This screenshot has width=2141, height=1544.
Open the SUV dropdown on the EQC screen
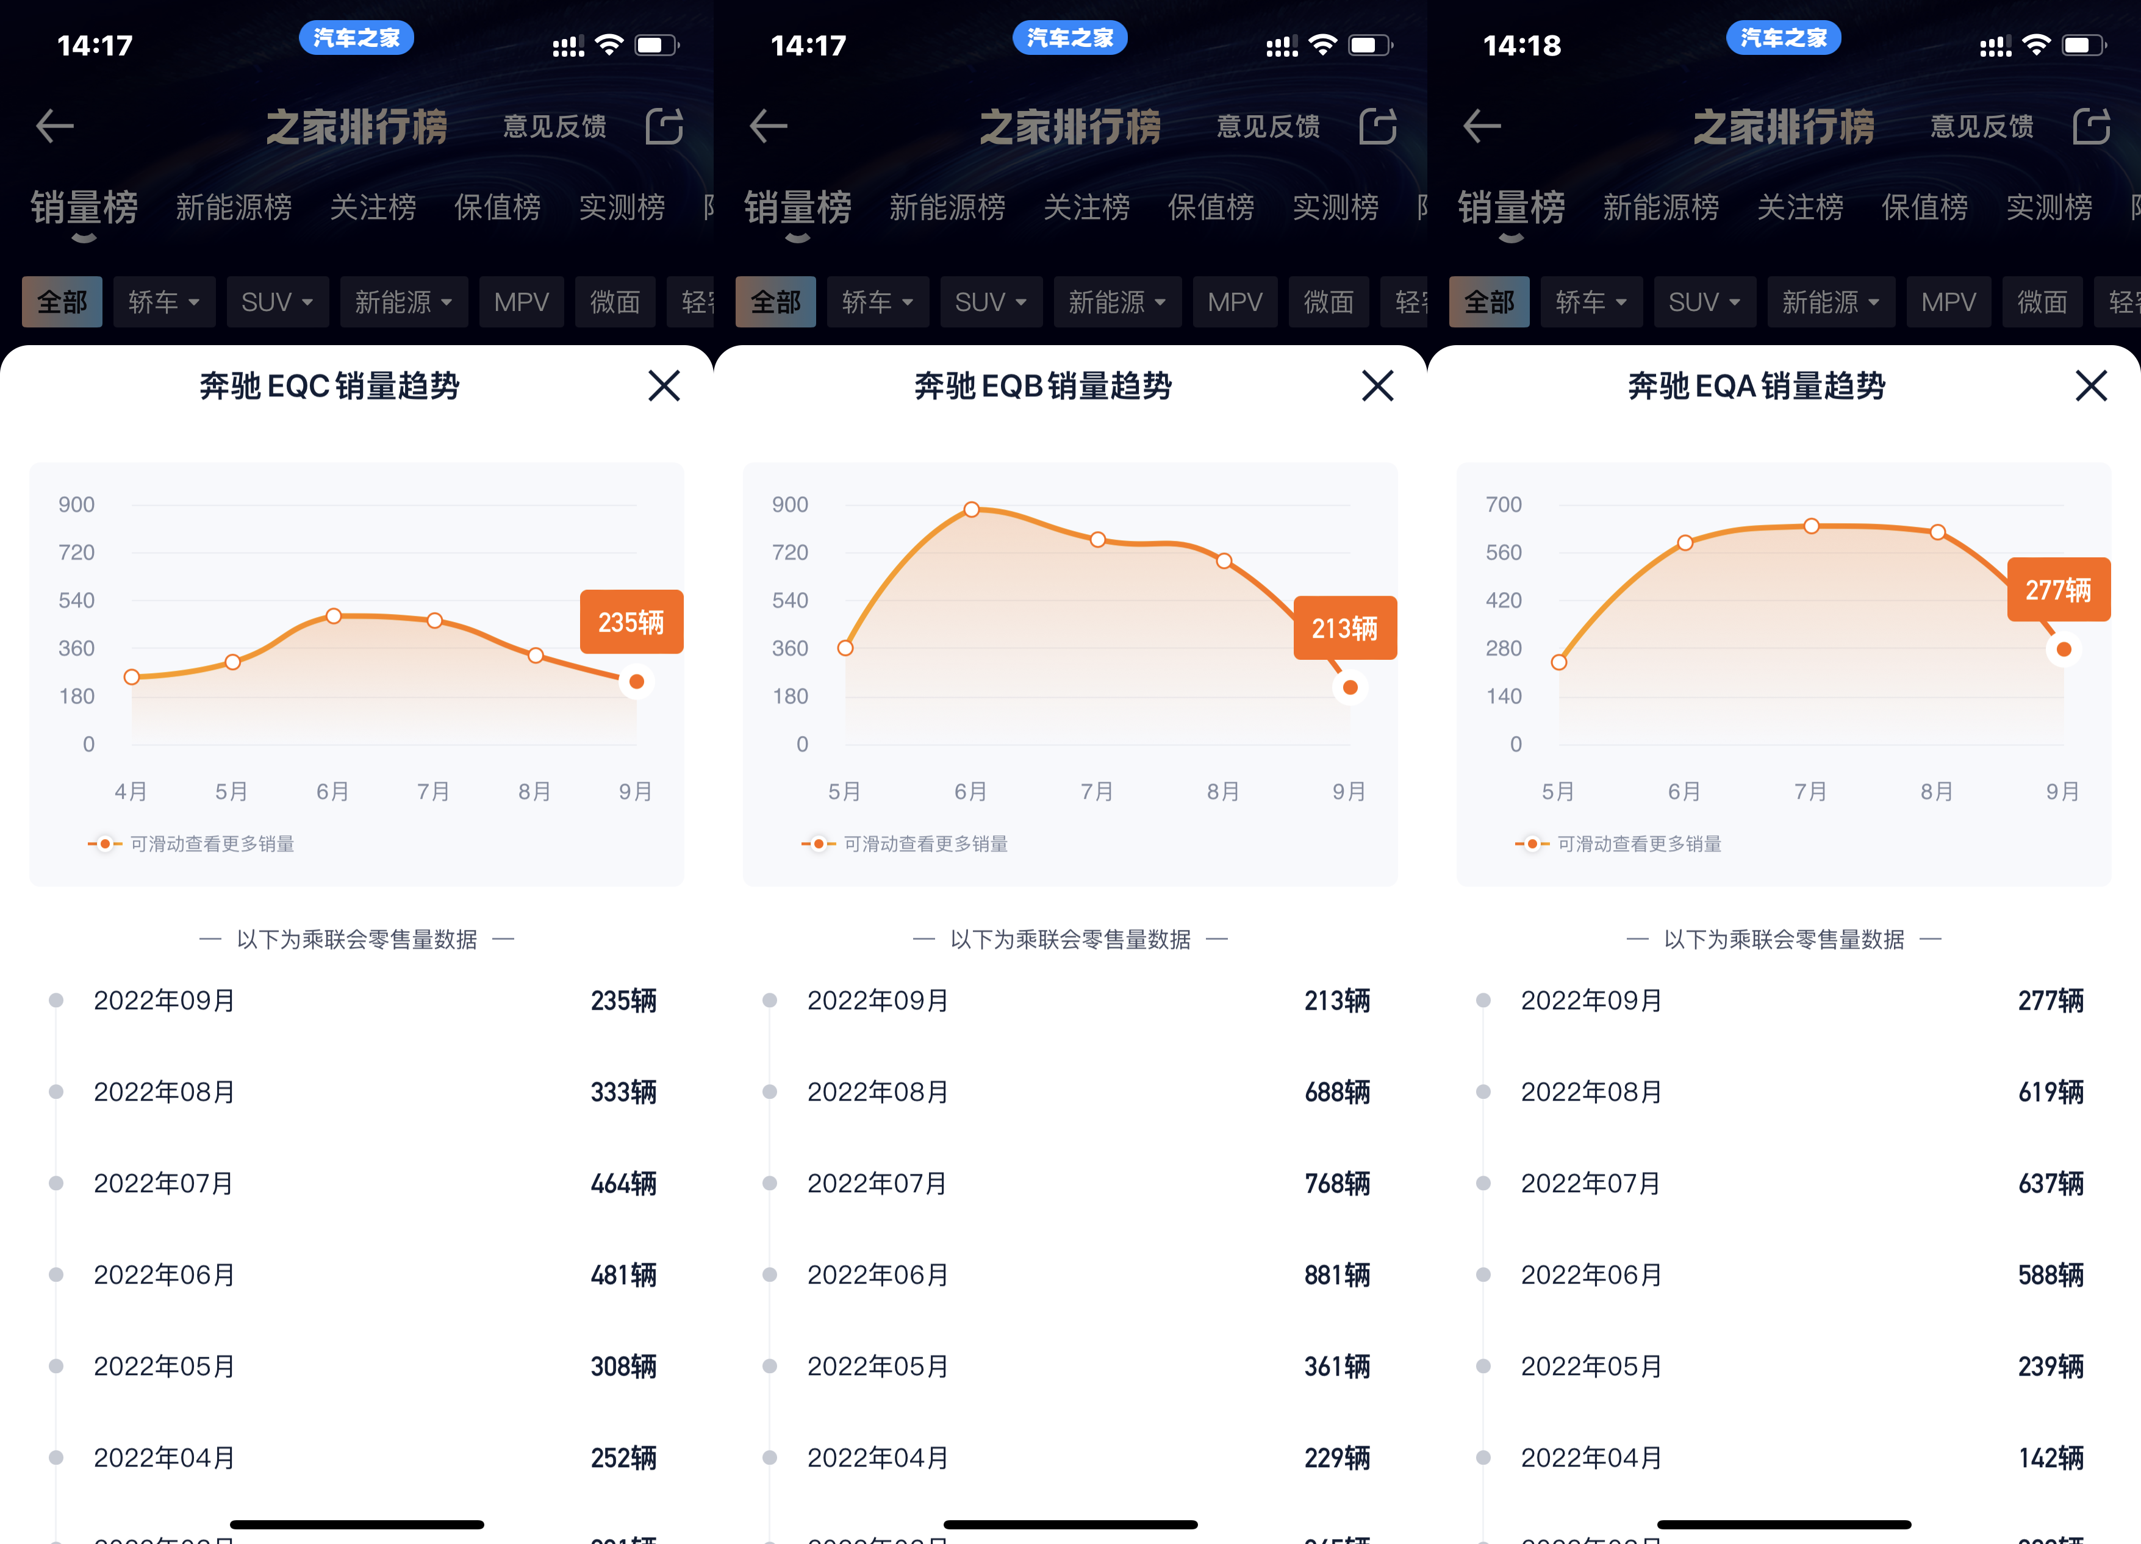click(x=278, y=302)
